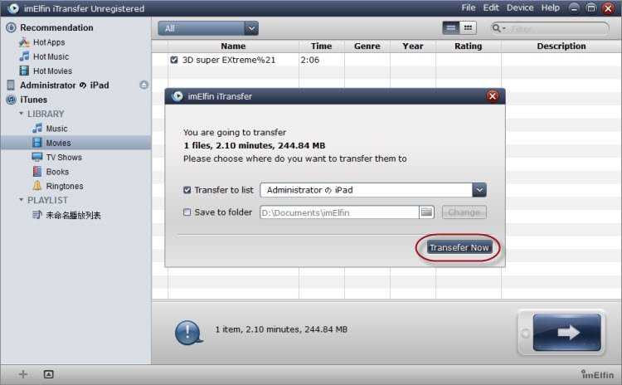Click the Ringtones bell icon
622x385 pixels.
pos(36,186)
